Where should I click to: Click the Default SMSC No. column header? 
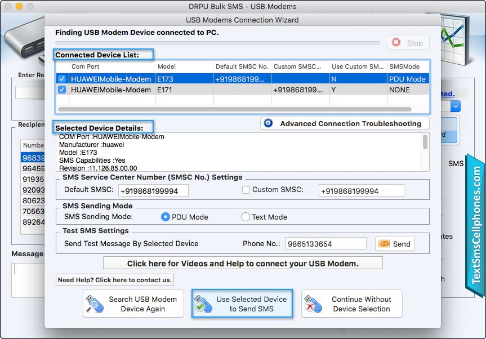pos(242,66)
